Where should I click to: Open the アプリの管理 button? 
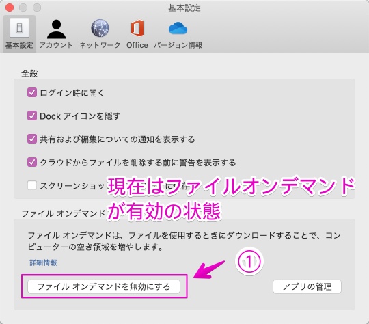click(x=307, y=286)
